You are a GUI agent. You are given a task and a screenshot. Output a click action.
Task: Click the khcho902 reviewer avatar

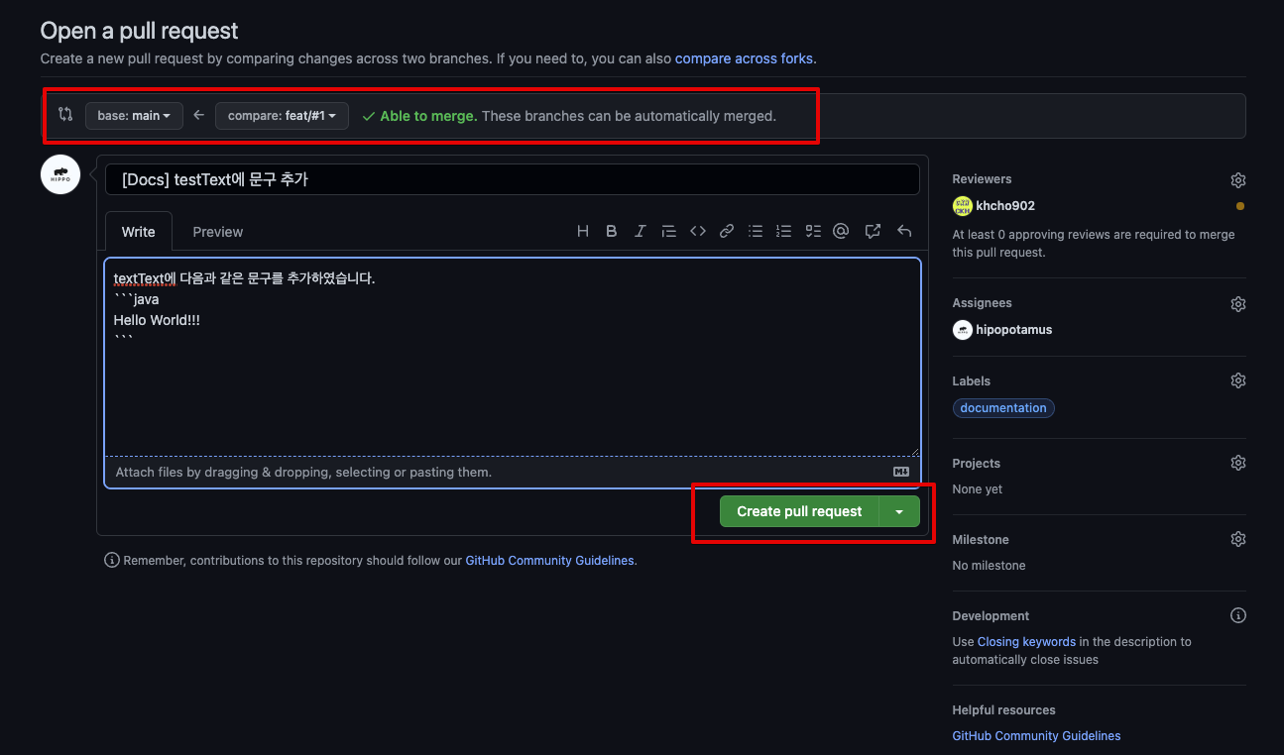962,206
